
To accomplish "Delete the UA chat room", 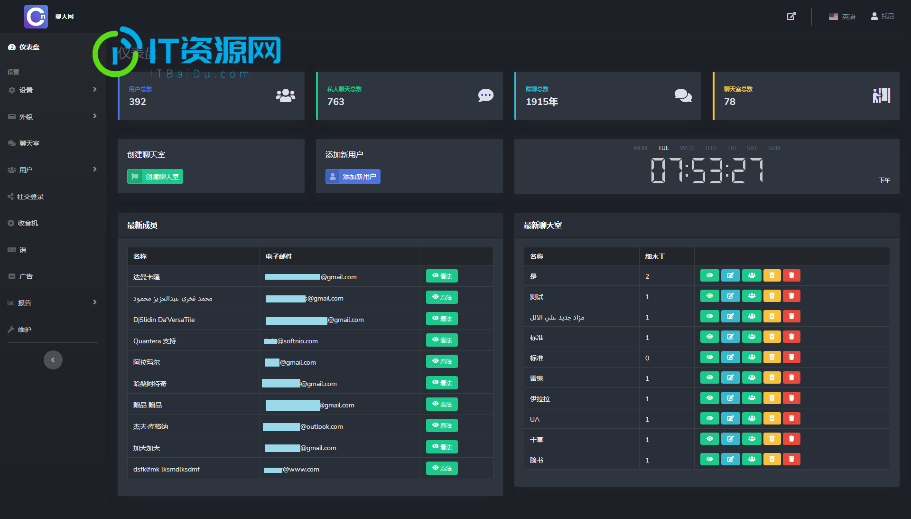I will pos(791,418).
